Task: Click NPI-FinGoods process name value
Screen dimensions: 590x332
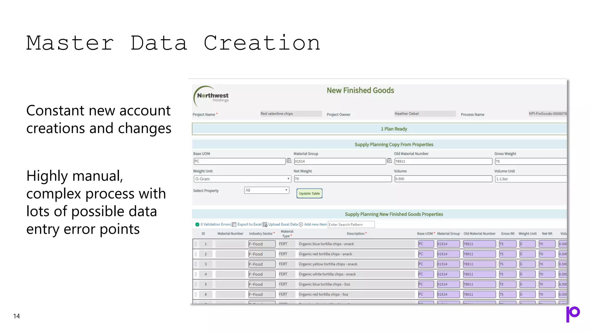Action: point(547,114)
